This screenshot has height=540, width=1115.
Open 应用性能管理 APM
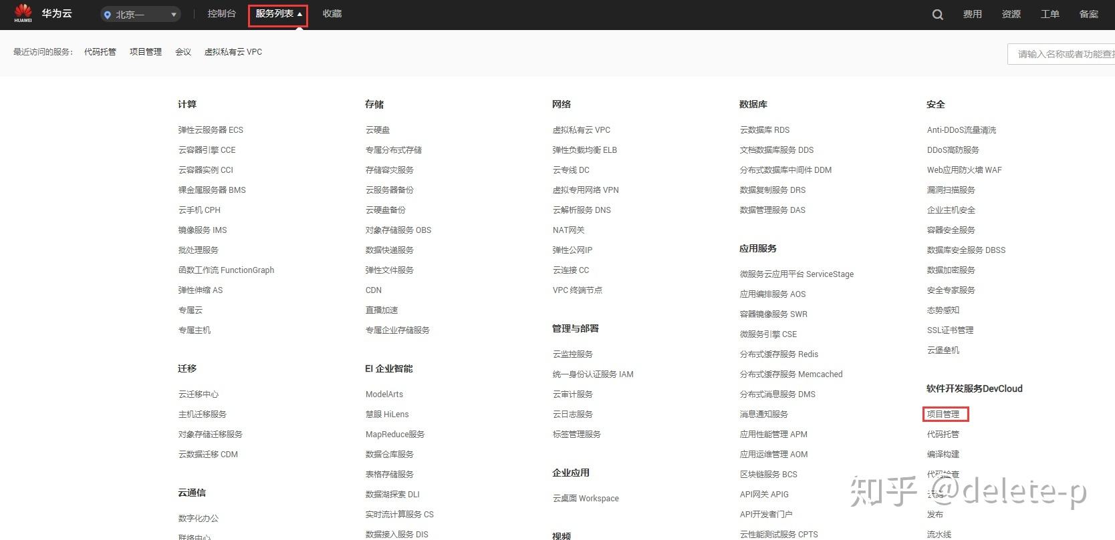(773, 435)
